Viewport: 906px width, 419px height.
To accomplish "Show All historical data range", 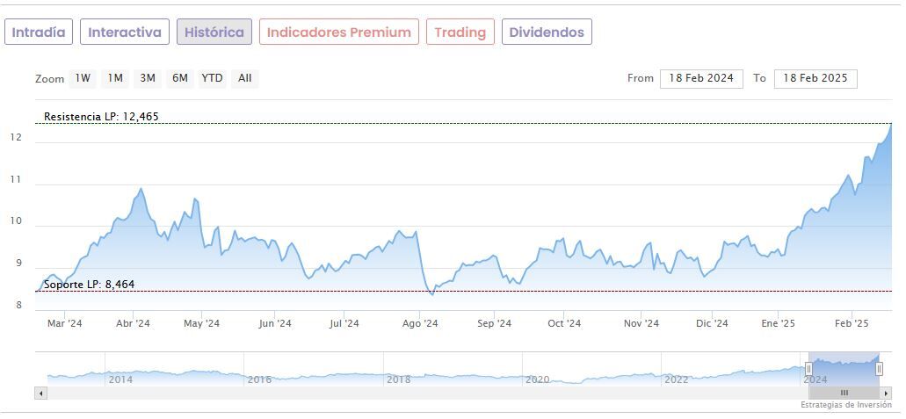I will [x=245, y=78].
